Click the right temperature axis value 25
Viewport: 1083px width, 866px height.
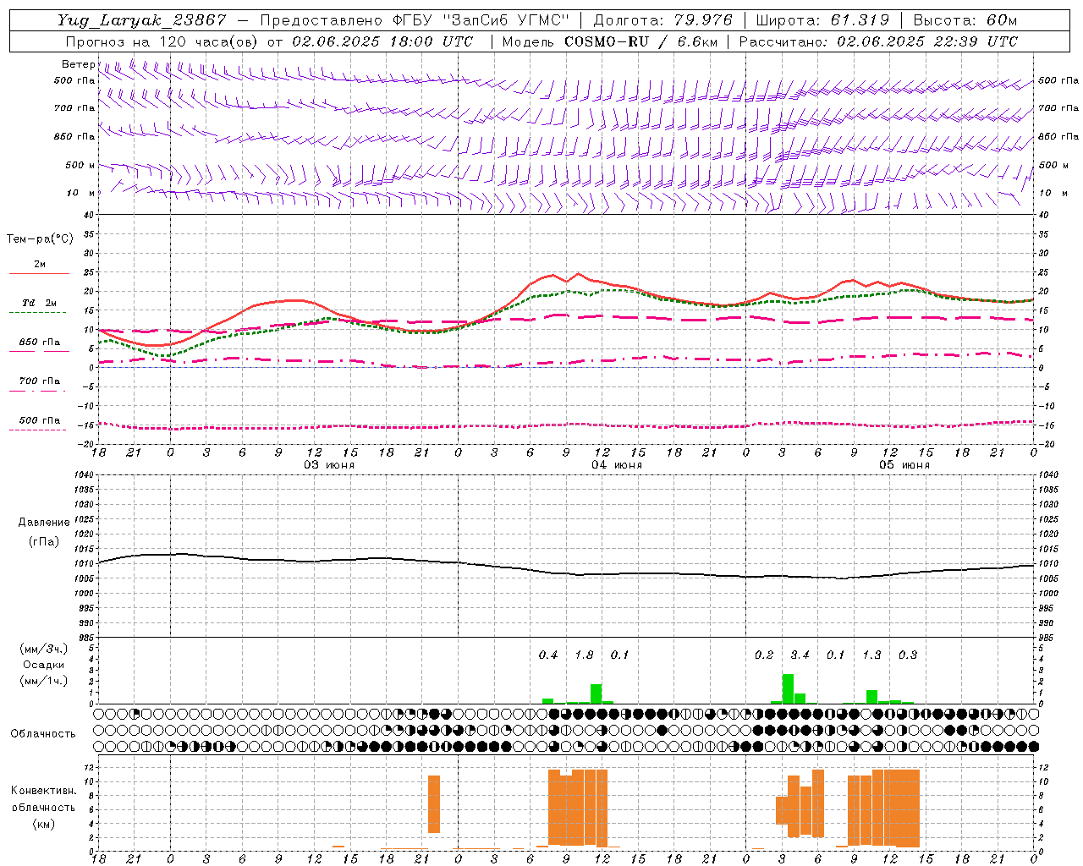coord(1044,272)
